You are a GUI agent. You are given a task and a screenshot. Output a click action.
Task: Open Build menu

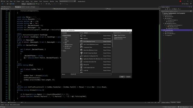click(23, 1)
